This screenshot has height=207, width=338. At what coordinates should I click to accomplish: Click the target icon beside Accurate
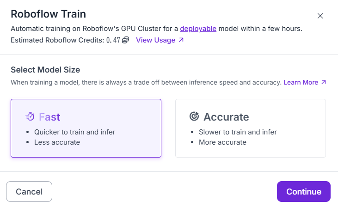[x=194, y=116]
